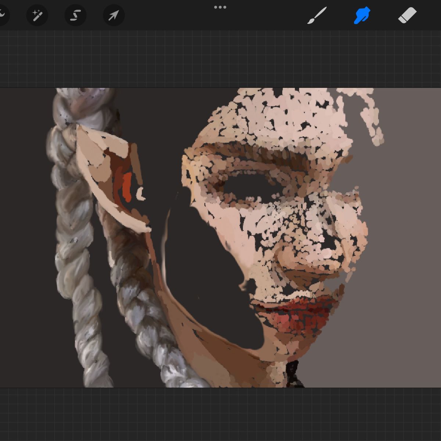
Task: Activate the Selection S-shaped tool
Action: click(75, 15)
